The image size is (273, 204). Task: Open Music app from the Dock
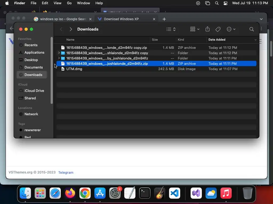pos(226,193)
